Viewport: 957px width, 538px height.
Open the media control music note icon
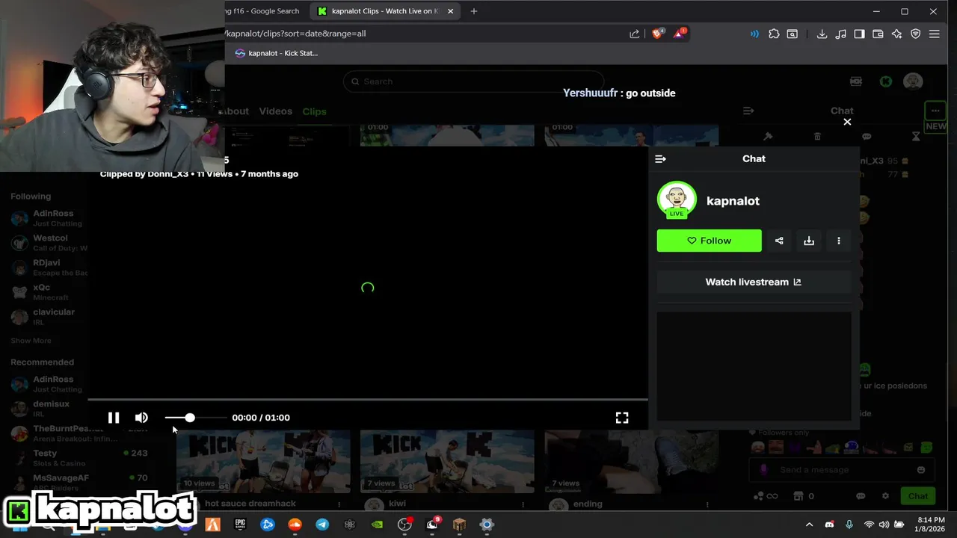point(841,34)
